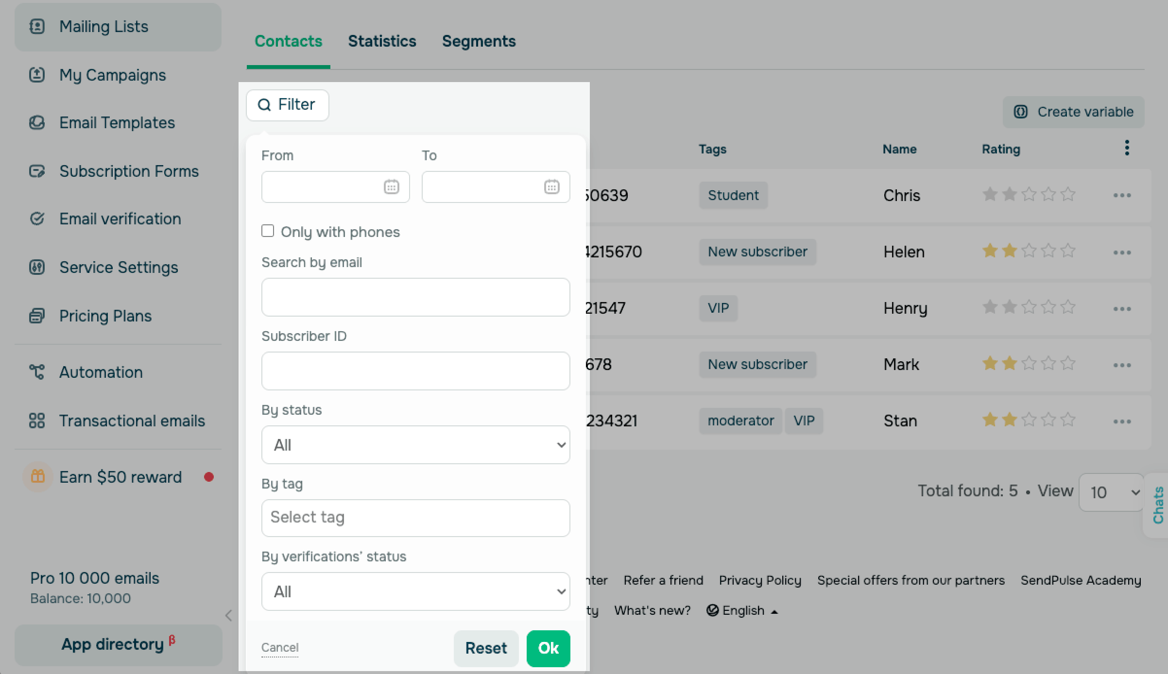Click the Reset filter button
This screenshot has width=1168, height=674.
[x=486, y=648]
